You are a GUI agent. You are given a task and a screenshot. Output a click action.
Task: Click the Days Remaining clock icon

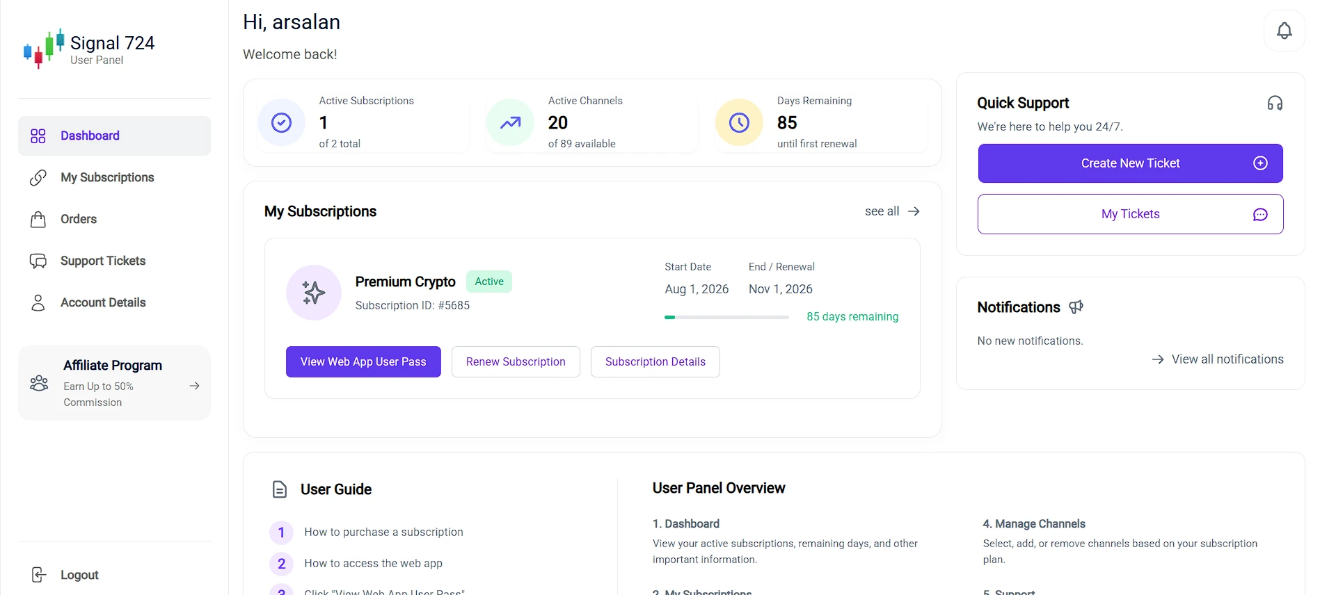coord(739,122)
